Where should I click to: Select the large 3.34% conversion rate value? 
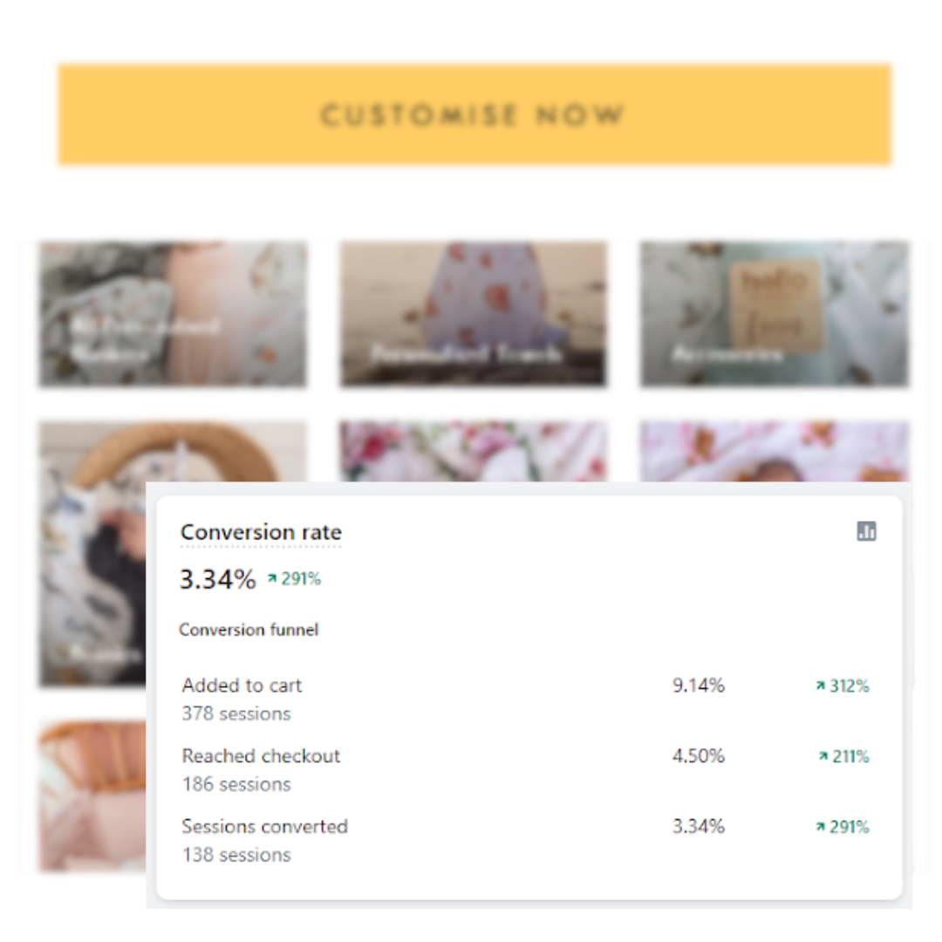tap(218, 579)
